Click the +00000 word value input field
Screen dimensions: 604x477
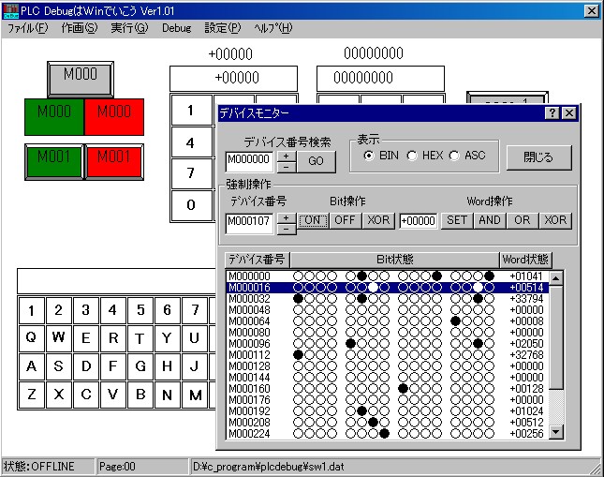click(418, 221)
